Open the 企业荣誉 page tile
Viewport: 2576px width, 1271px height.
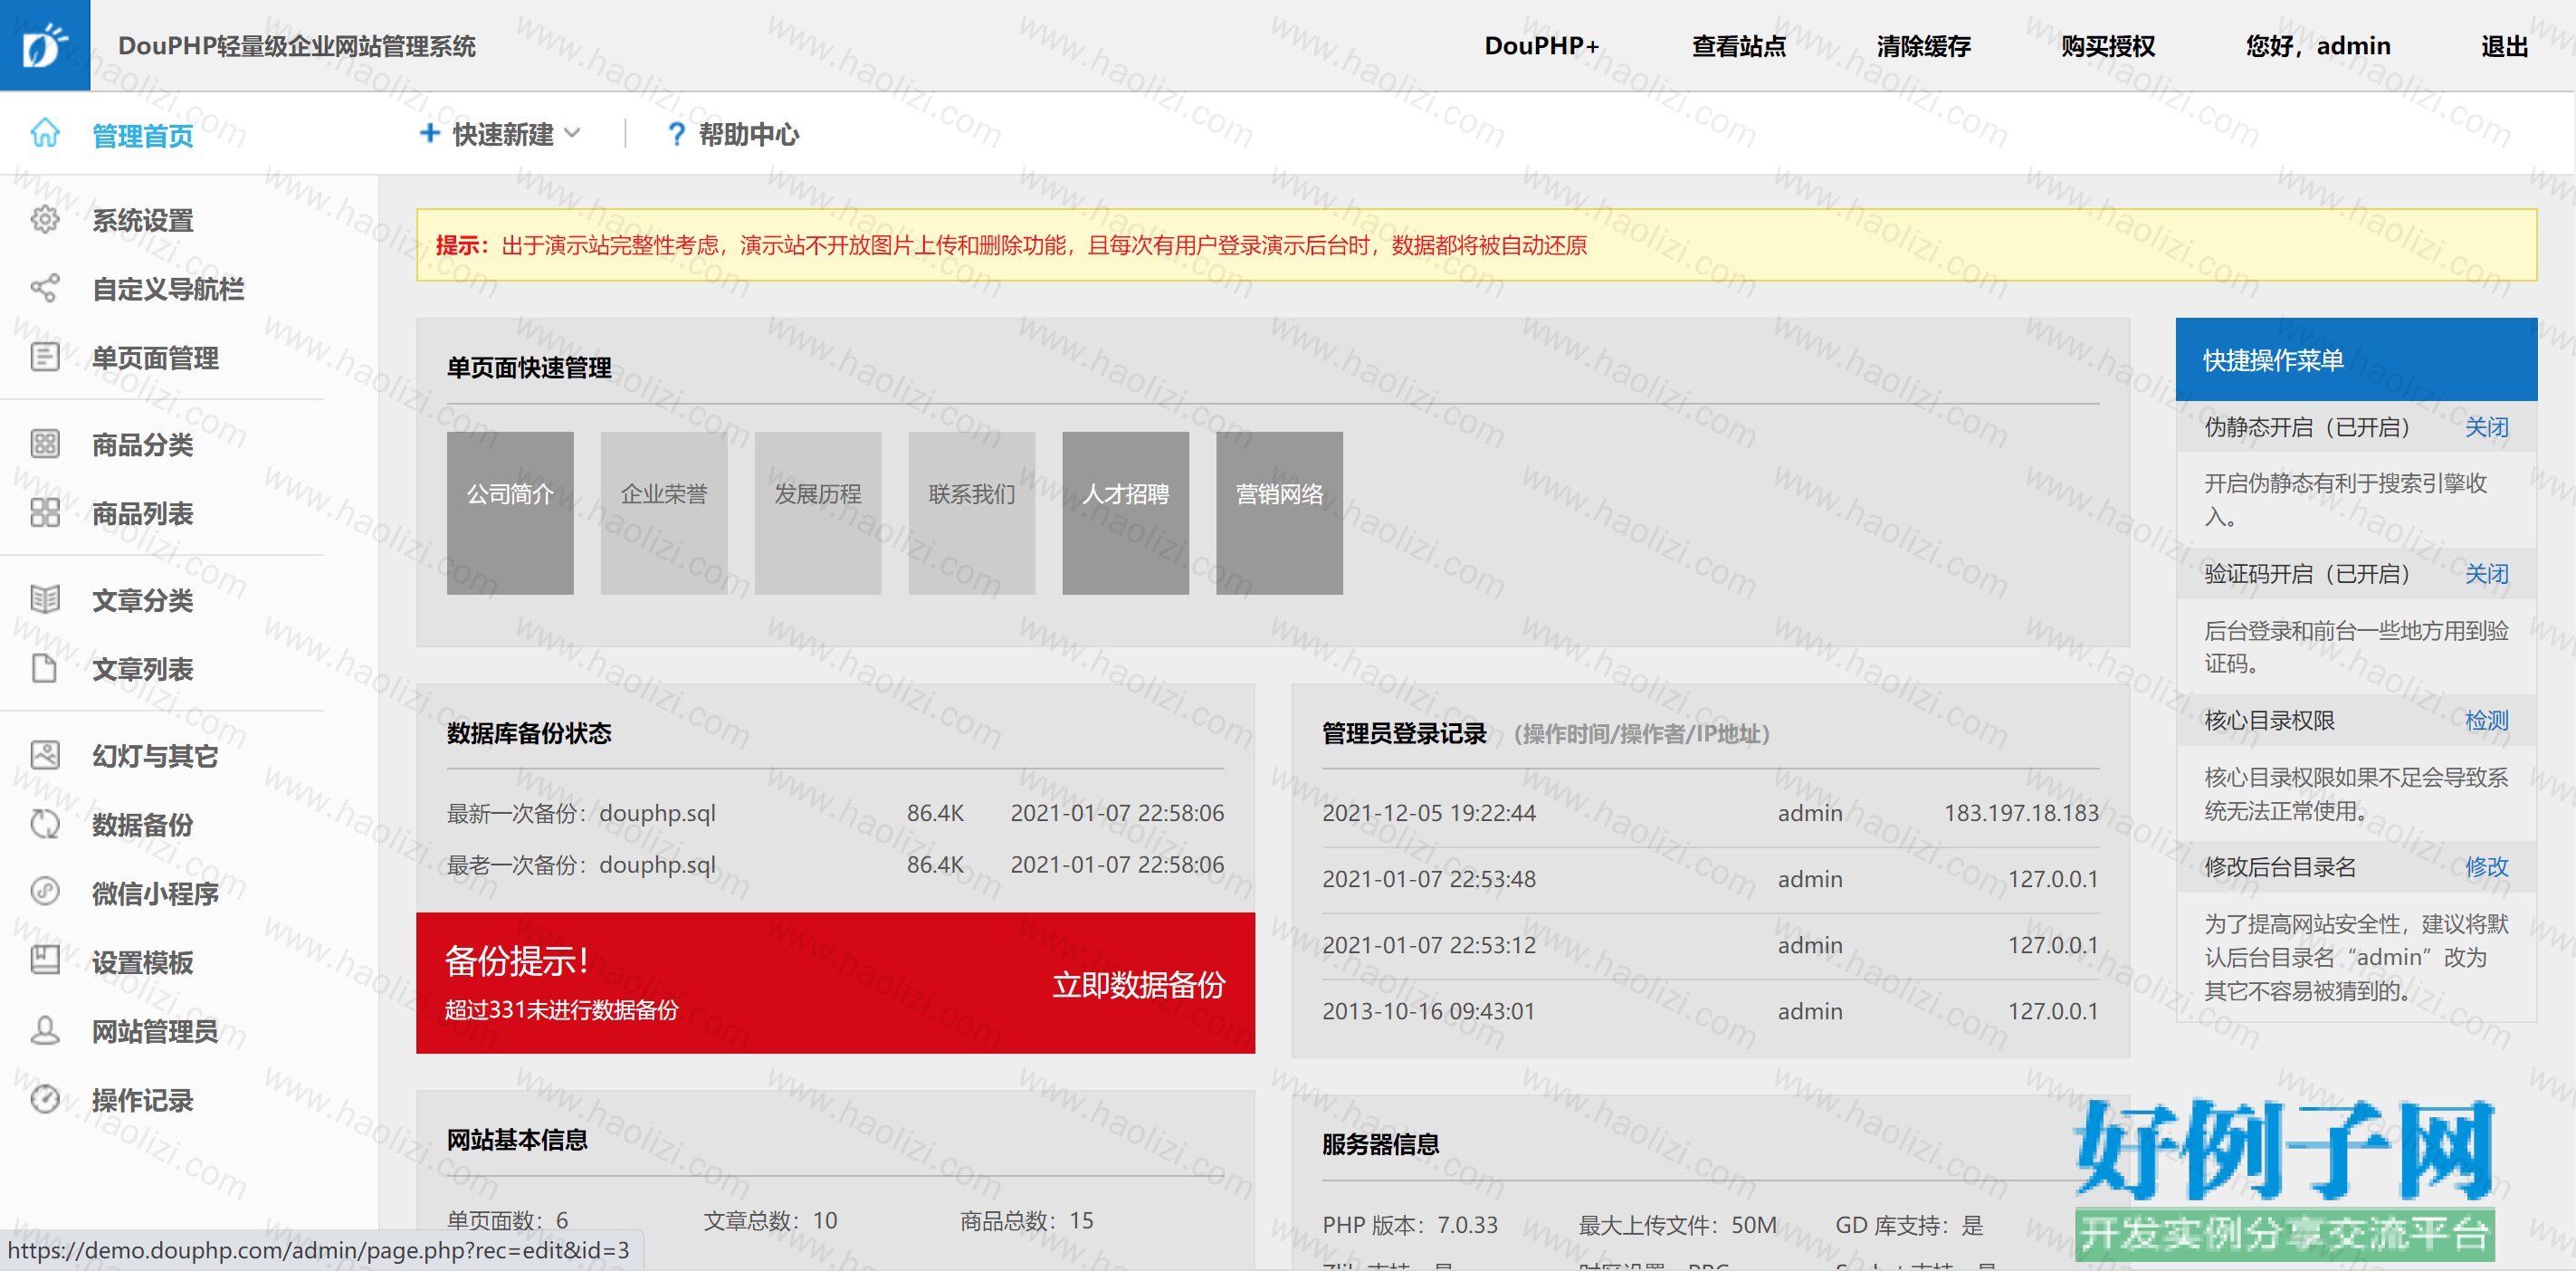pos(664,513)
